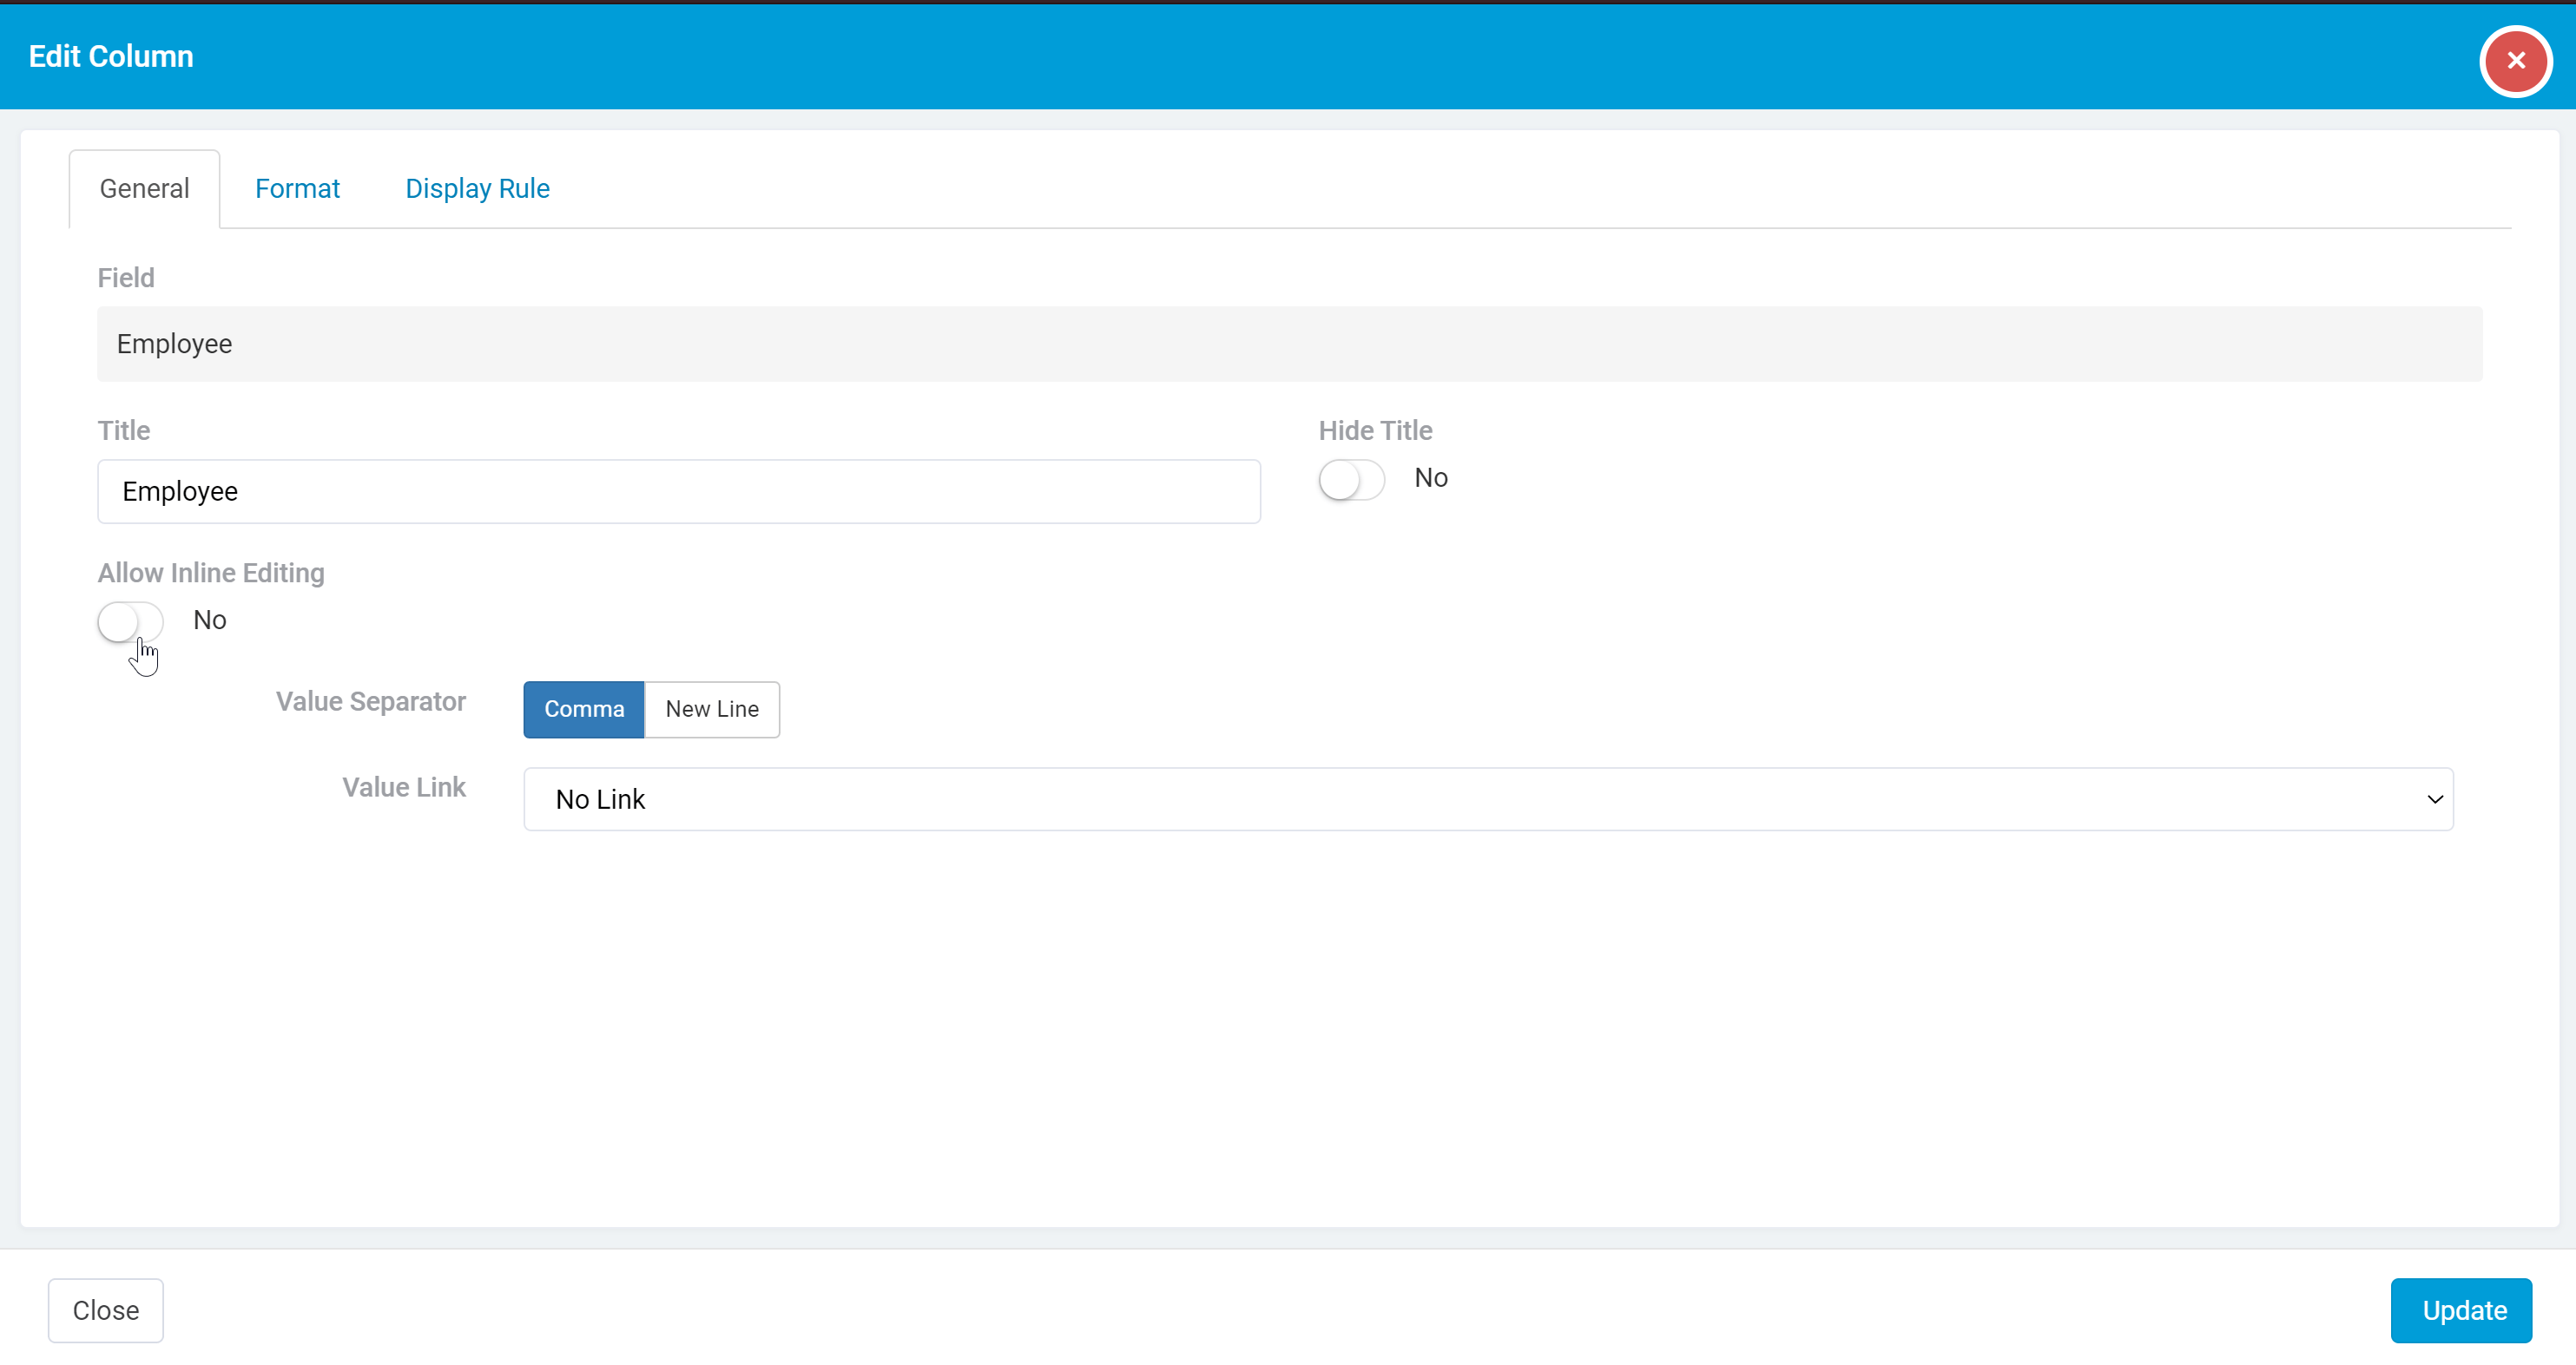Toggle the Hide Title switch

pos(1351,480)
